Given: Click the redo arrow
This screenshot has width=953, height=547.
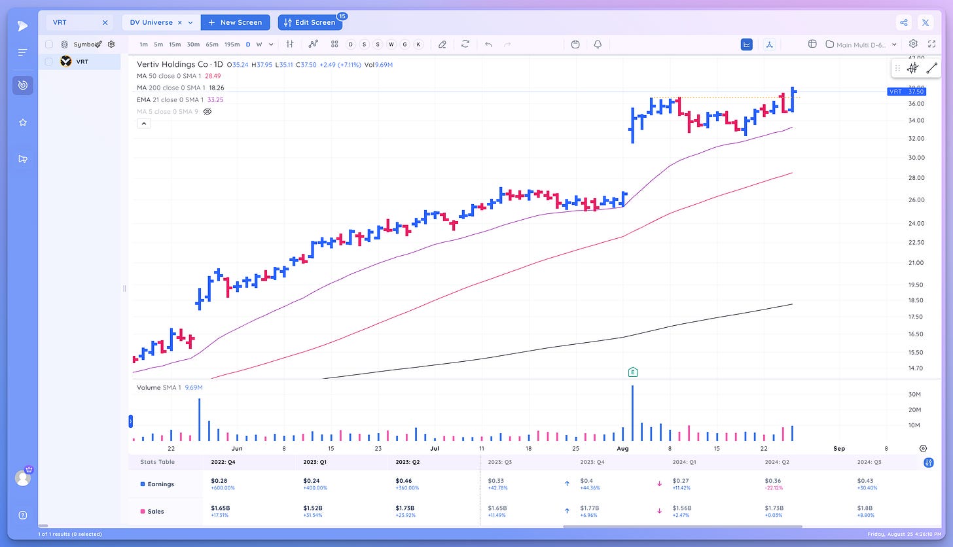Looking at the screenshot, I should pos(507,44).
